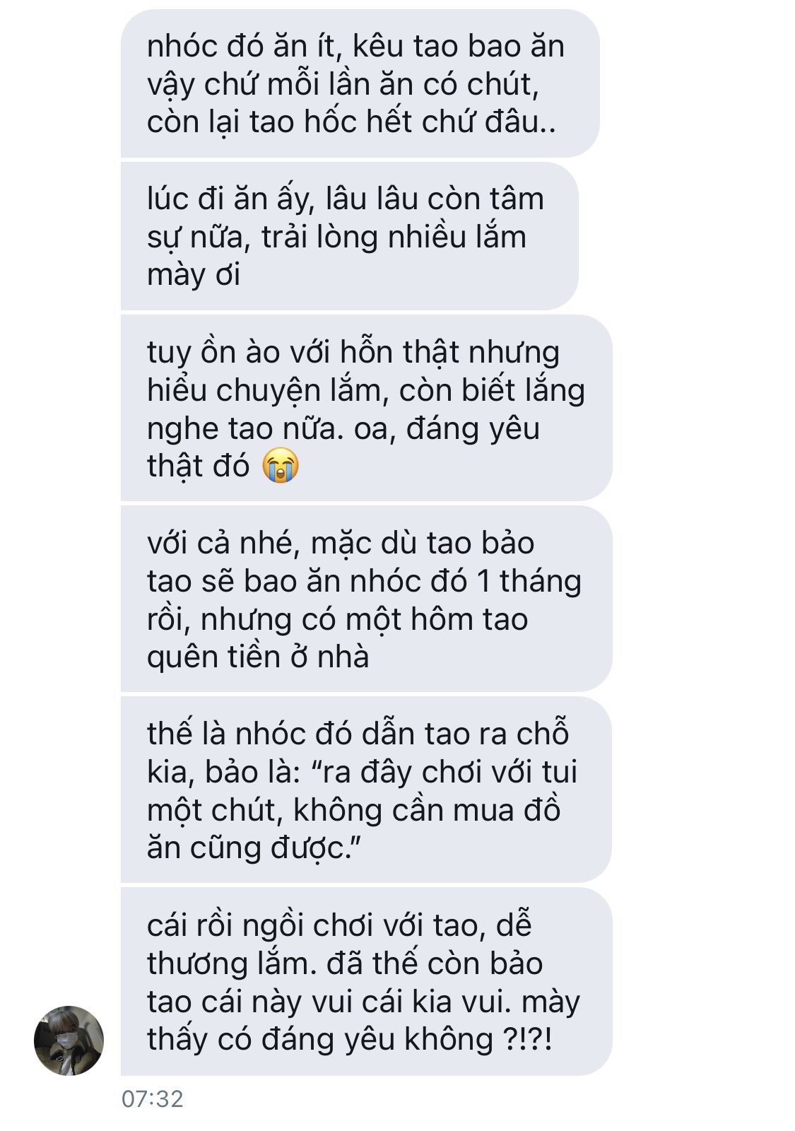
Task: Tap the crying face emoji
Action: 281,466
